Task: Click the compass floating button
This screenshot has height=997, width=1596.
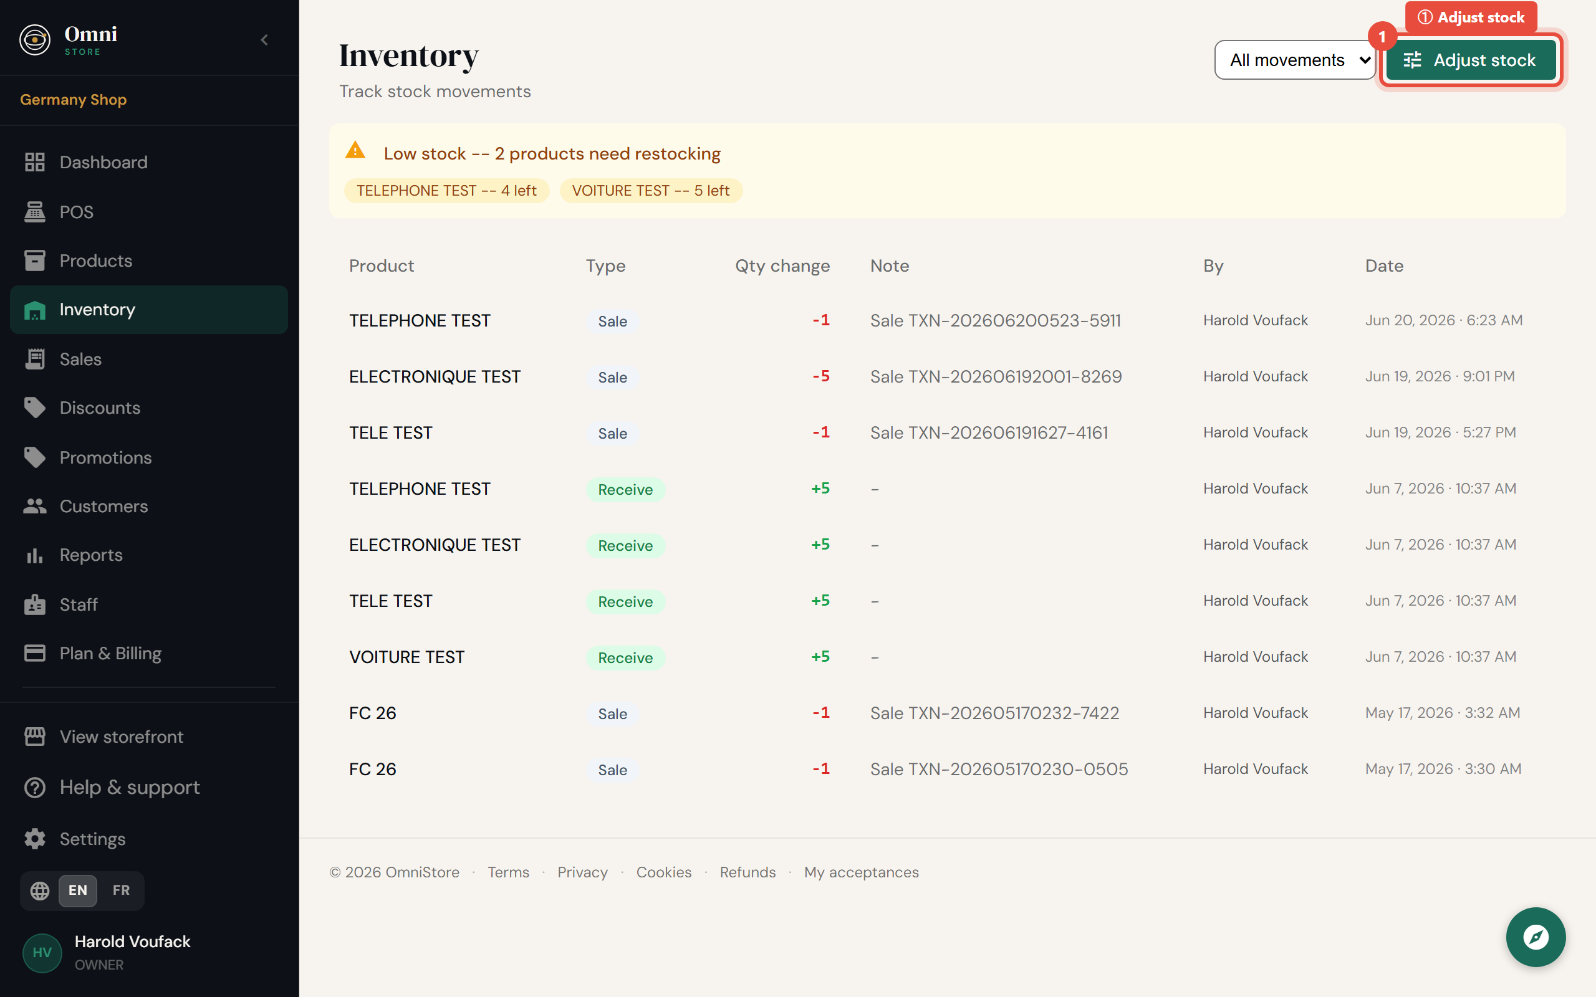Action: [1535, 937]
